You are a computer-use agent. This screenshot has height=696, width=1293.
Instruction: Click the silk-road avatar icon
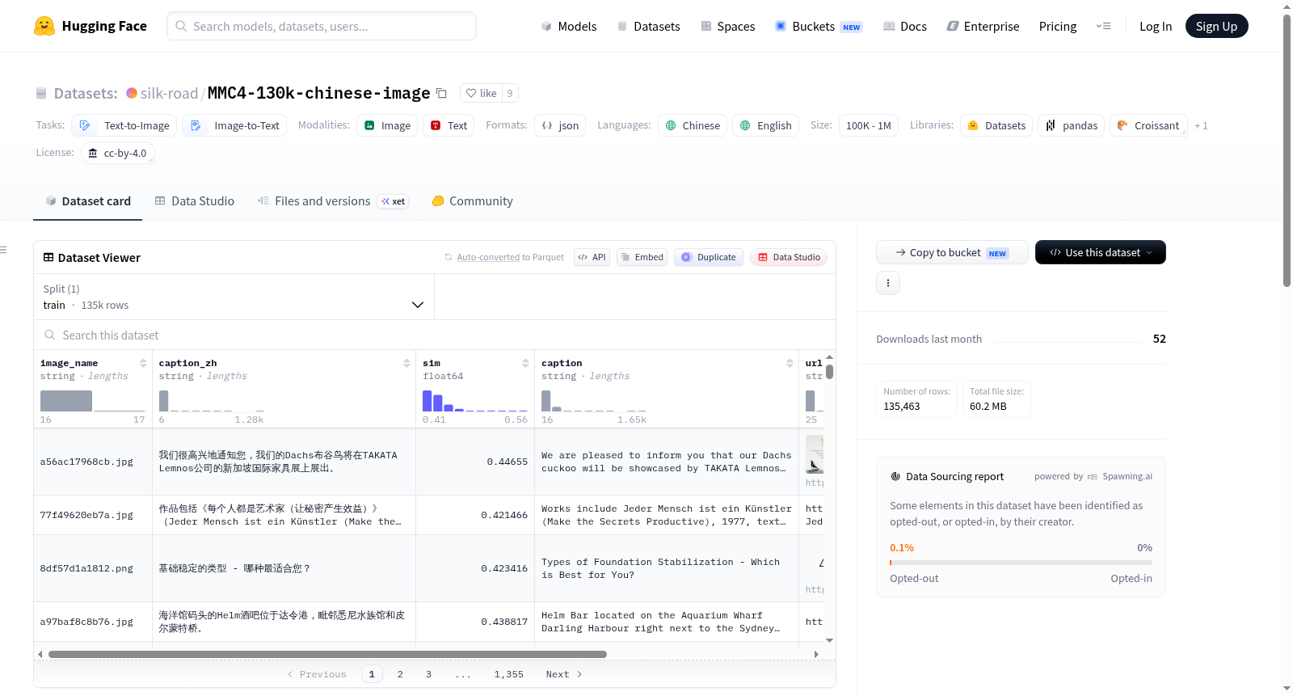[132, 93]
